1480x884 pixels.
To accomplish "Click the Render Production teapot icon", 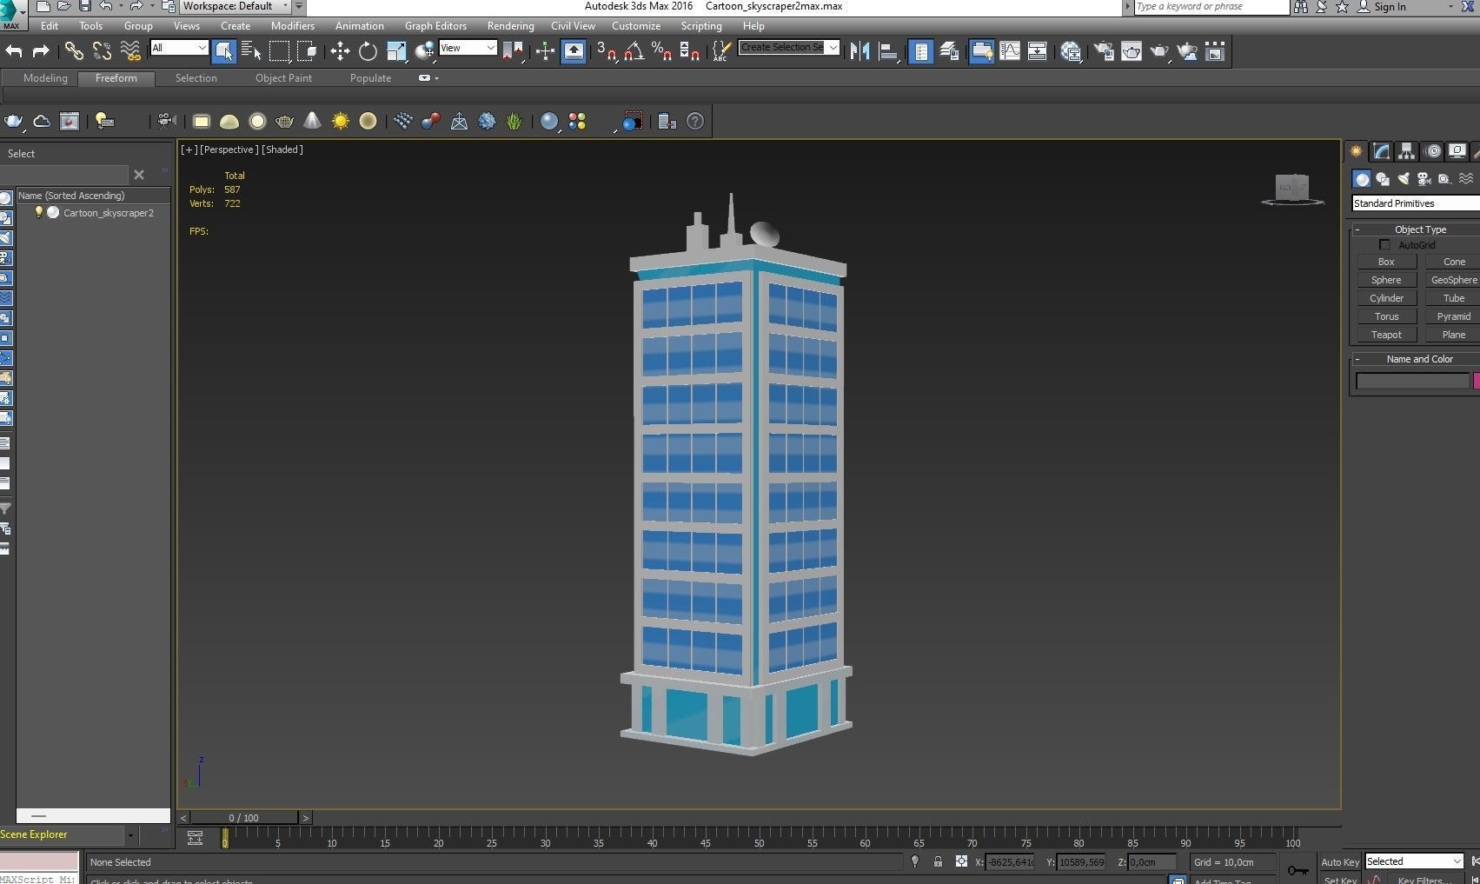I will pyautogui.click(x=1159, y=51).
